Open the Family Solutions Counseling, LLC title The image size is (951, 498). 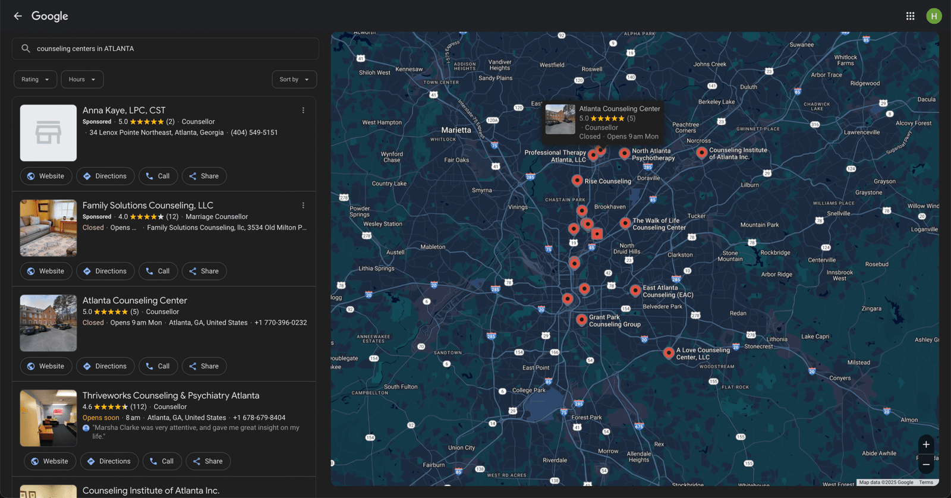coord(148,206)
